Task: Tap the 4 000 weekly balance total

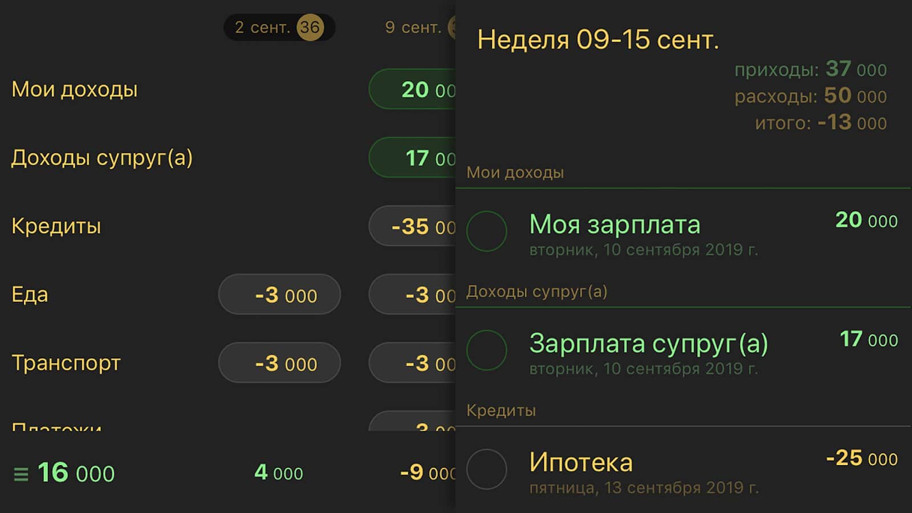Action: tap(279, 473)
